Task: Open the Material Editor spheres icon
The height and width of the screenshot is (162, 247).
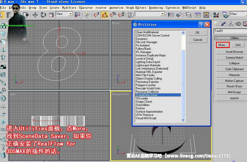Action: (216, 15)
